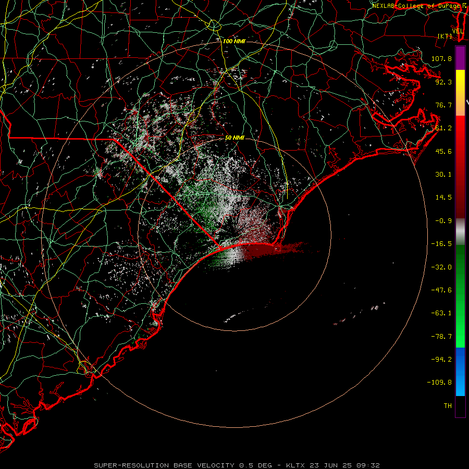
Task: Click the 61.2 velocity scale value
Action: [x=443, y=128]
